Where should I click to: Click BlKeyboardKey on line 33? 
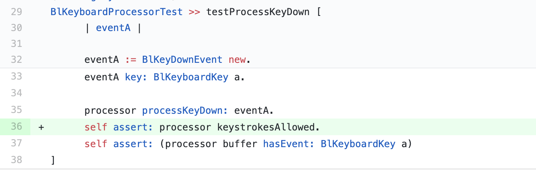191,77
